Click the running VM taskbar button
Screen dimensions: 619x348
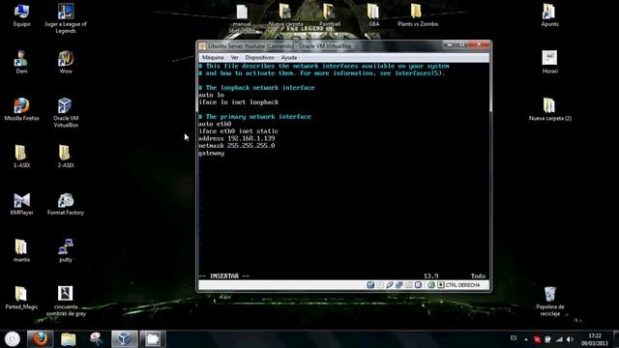(x=153, y=339)
